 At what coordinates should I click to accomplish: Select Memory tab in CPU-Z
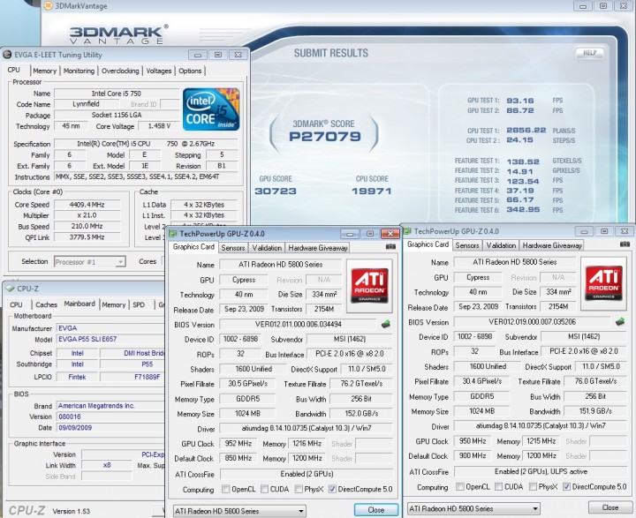click(x=114, y=304)
